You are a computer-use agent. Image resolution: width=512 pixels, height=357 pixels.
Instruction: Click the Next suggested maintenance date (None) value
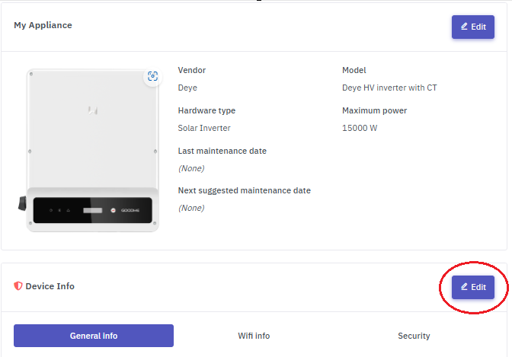[191, 208]
